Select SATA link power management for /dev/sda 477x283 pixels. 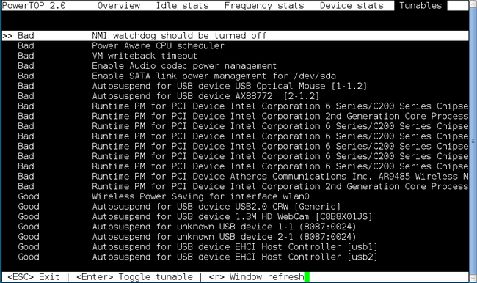click(235, 76)
